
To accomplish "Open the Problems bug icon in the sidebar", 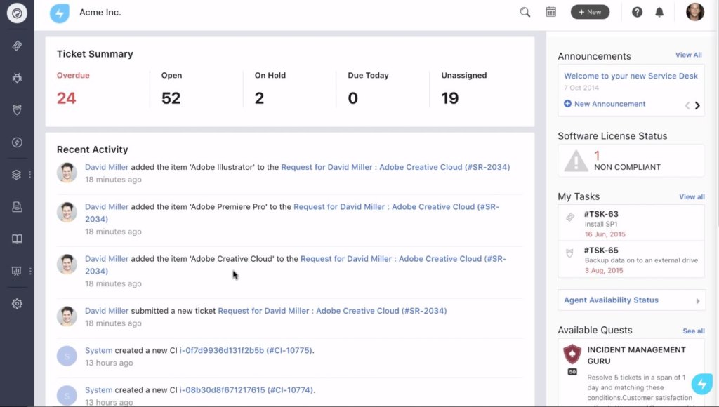I will coord(17,78).
